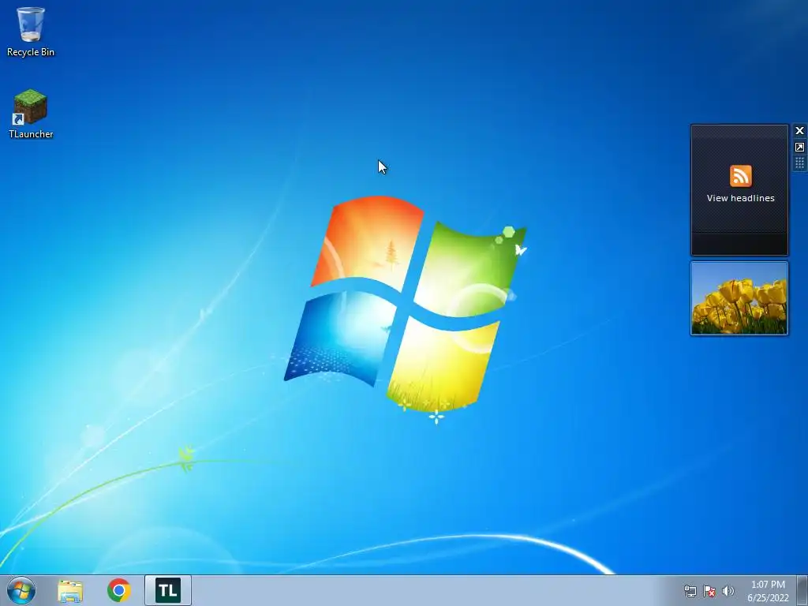The width and height of the screenshot is (808, 606).
Task: Close the Feed Headlines gadget
Action: pos(799,131)
